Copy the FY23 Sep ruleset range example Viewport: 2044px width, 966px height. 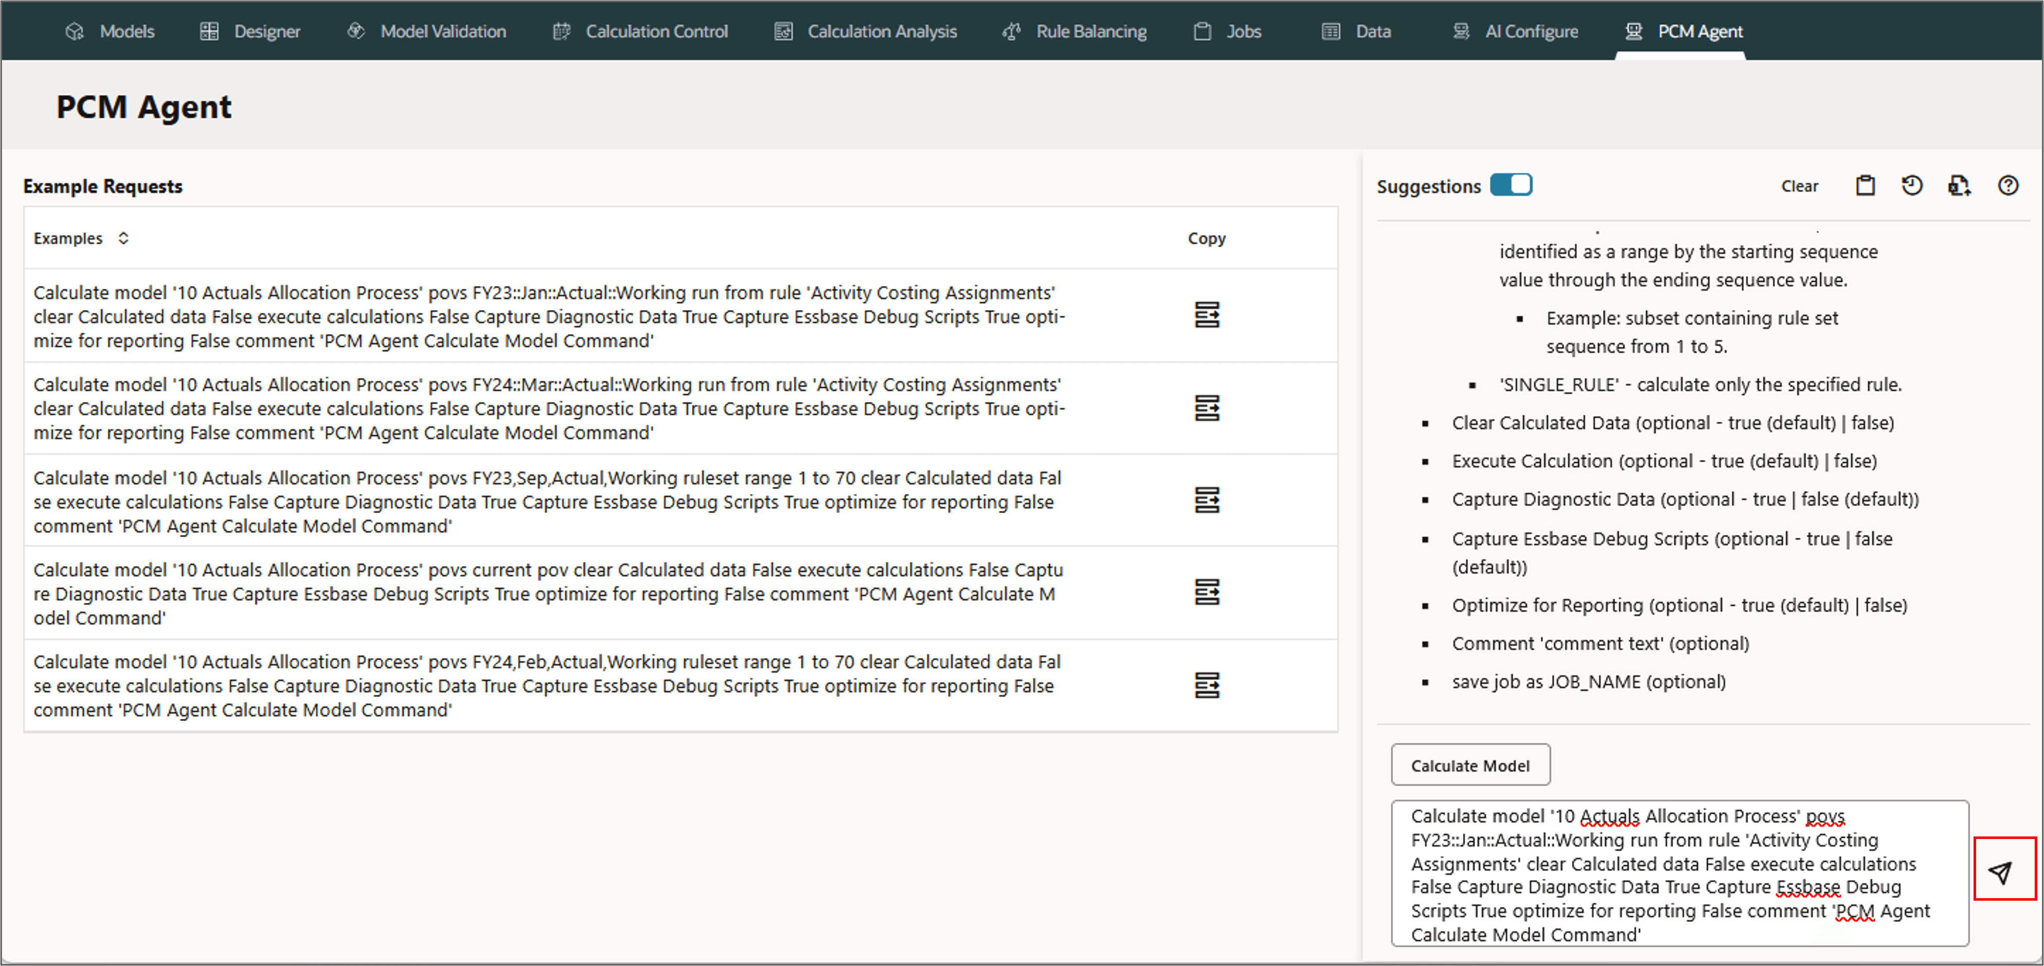point(1206,500)
